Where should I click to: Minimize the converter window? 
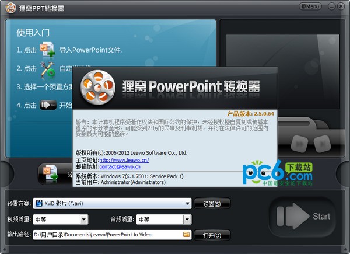point(332,6)
